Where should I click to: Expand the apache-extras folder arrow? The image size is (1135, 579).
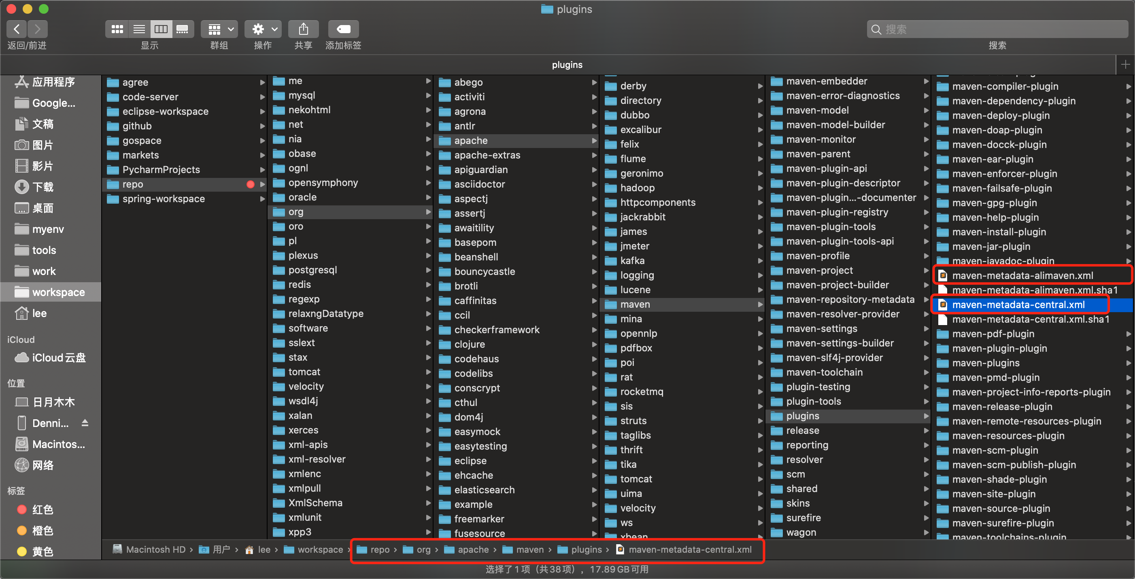(x=594, y=155)
